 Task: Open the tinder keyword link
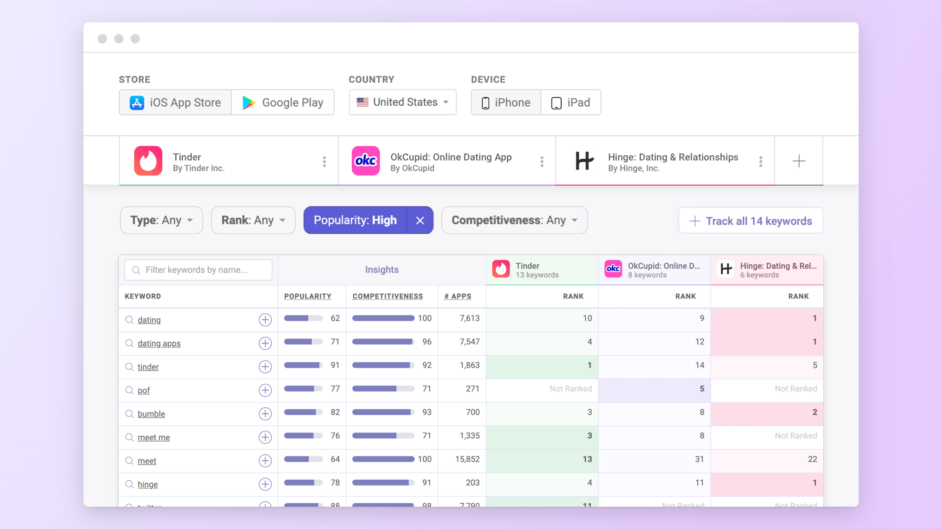point(148,367)
